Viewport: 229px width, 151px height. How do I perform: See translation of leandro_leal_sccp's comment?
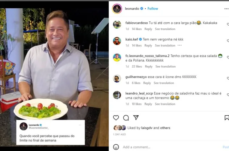tap(165, 104)
